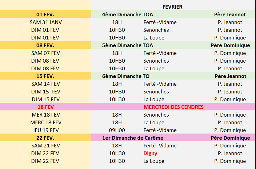Select the 1er Dimanche de Carême heading
Screen dimensions: 256x169
tap(133, 138)
